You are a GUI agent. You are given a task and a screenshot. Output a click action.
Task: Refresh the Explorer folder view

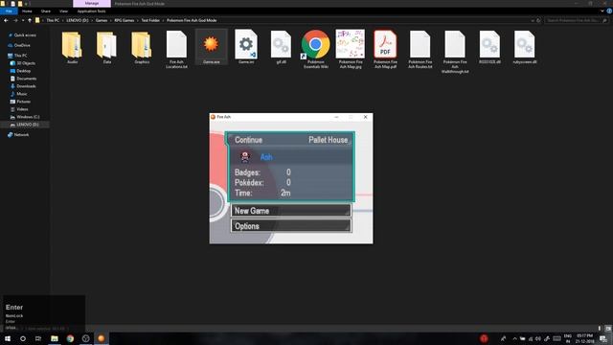538,20
